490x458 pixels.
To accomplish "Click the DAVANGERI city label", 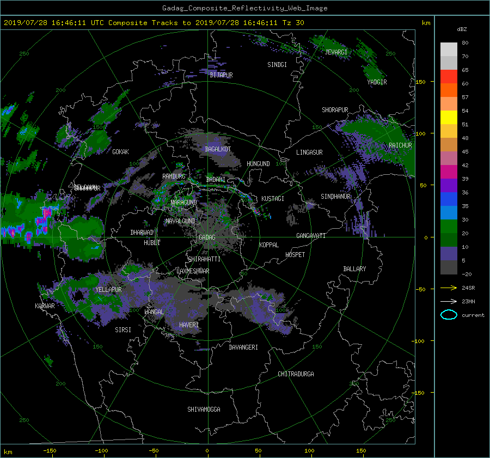I will point(243,347).
